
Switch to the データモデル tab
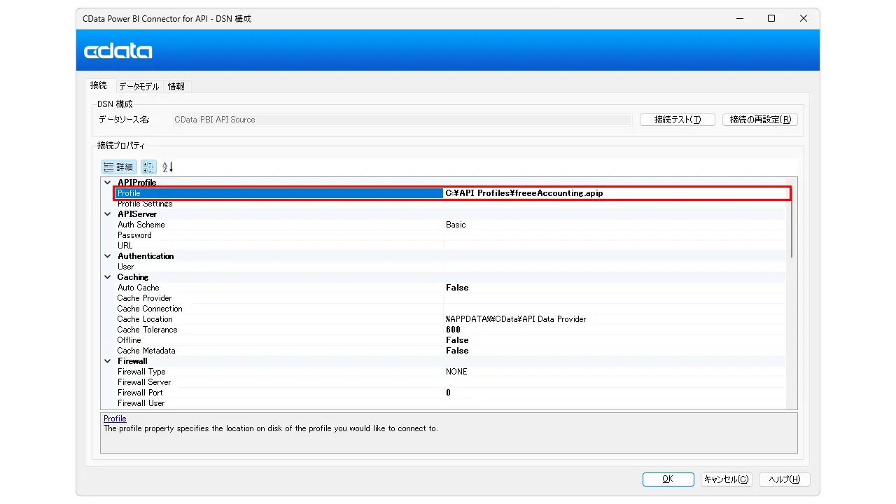click(x=139, y=87)
